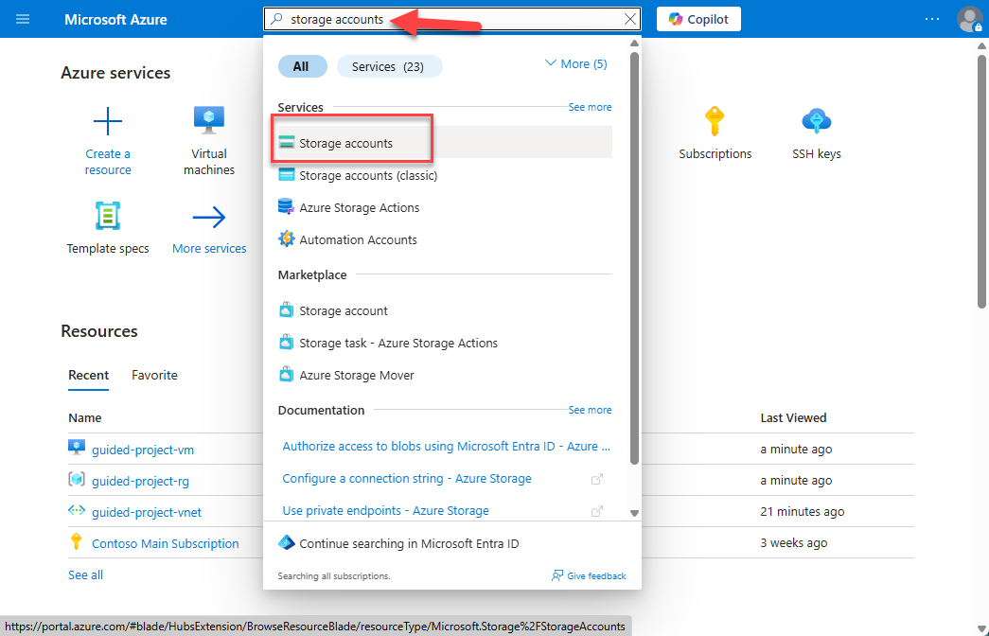Click external link icon for Configure a connection string

(x=596, y=479)
